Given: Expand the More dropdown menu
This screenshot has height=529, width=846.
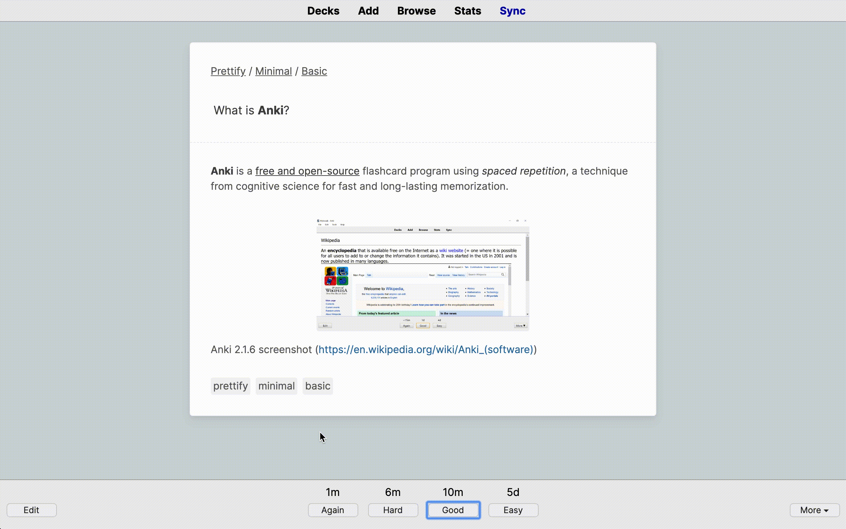Looking at the screenshot, I should 814,510.
